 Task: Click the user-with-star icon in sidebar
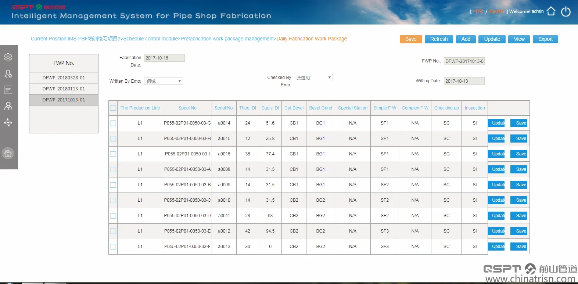[x=8, y=74]
